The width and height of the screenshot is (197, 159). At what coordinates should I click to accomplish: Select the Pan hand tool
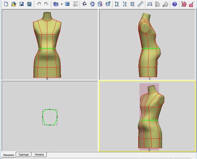92,4
